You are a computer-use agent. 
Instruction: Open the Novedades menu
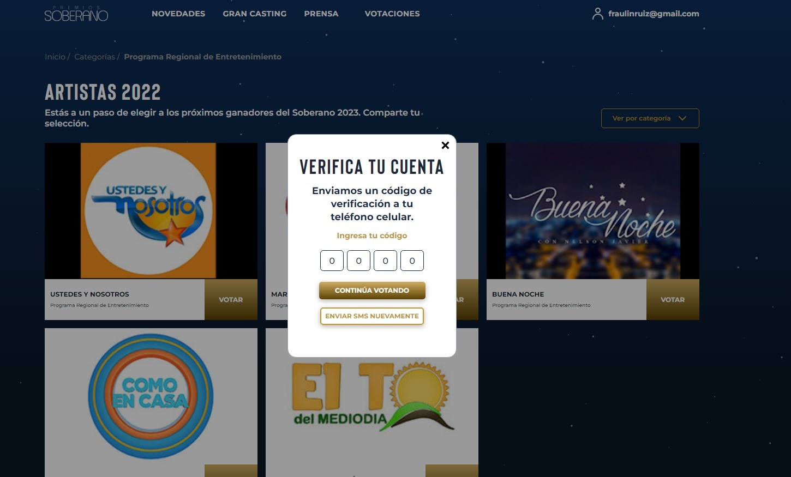[178, 14]
